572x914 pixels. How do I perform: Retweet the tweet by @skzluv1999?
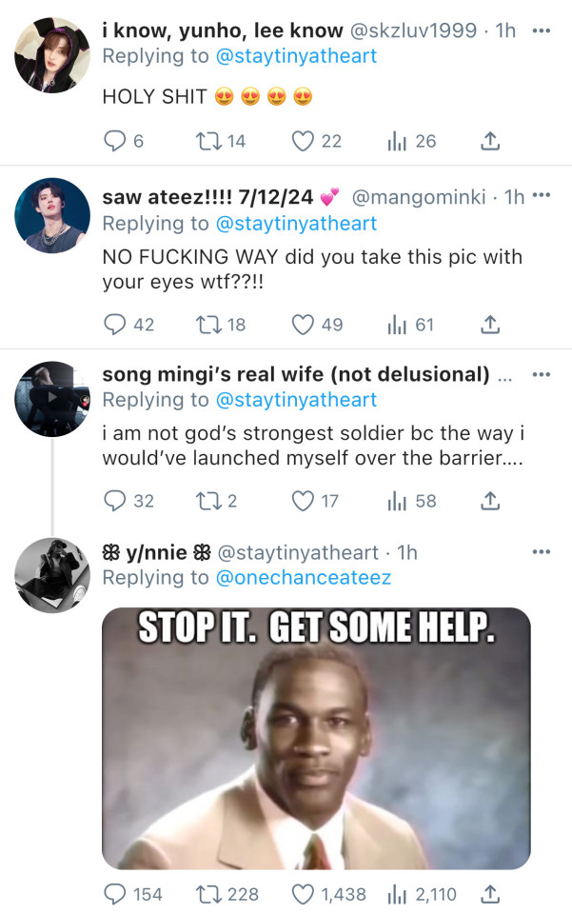206,141
